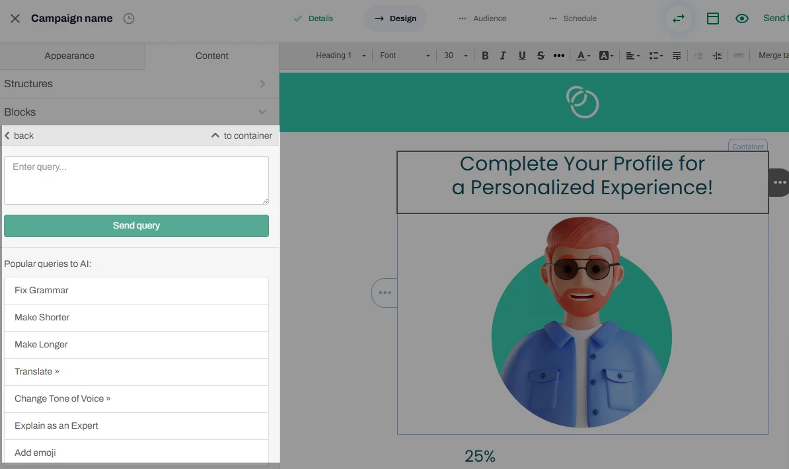Open Change Tone of Voice submenu

[136, 399]
